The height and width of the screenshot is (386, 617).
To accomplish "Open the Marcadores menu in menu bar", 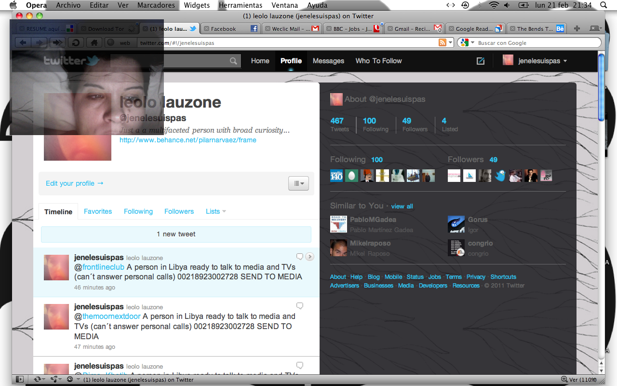I will (x=156, y=5).
